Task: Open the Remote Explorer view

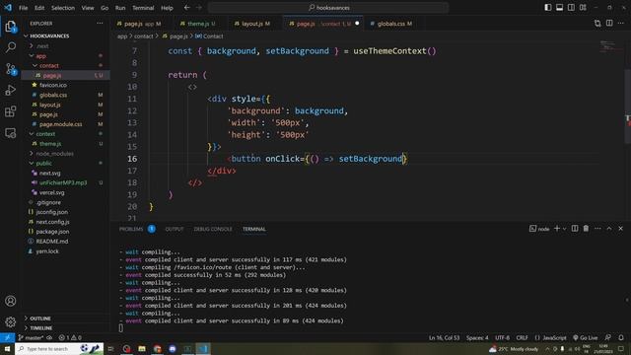Action: 11,133
